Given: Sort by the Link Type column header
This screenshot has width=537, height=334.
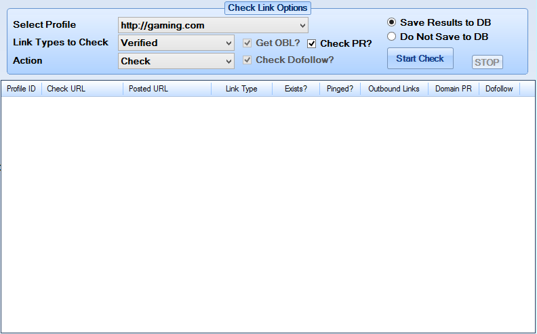Looking at the screenshot, I should (x=242, y=89).
